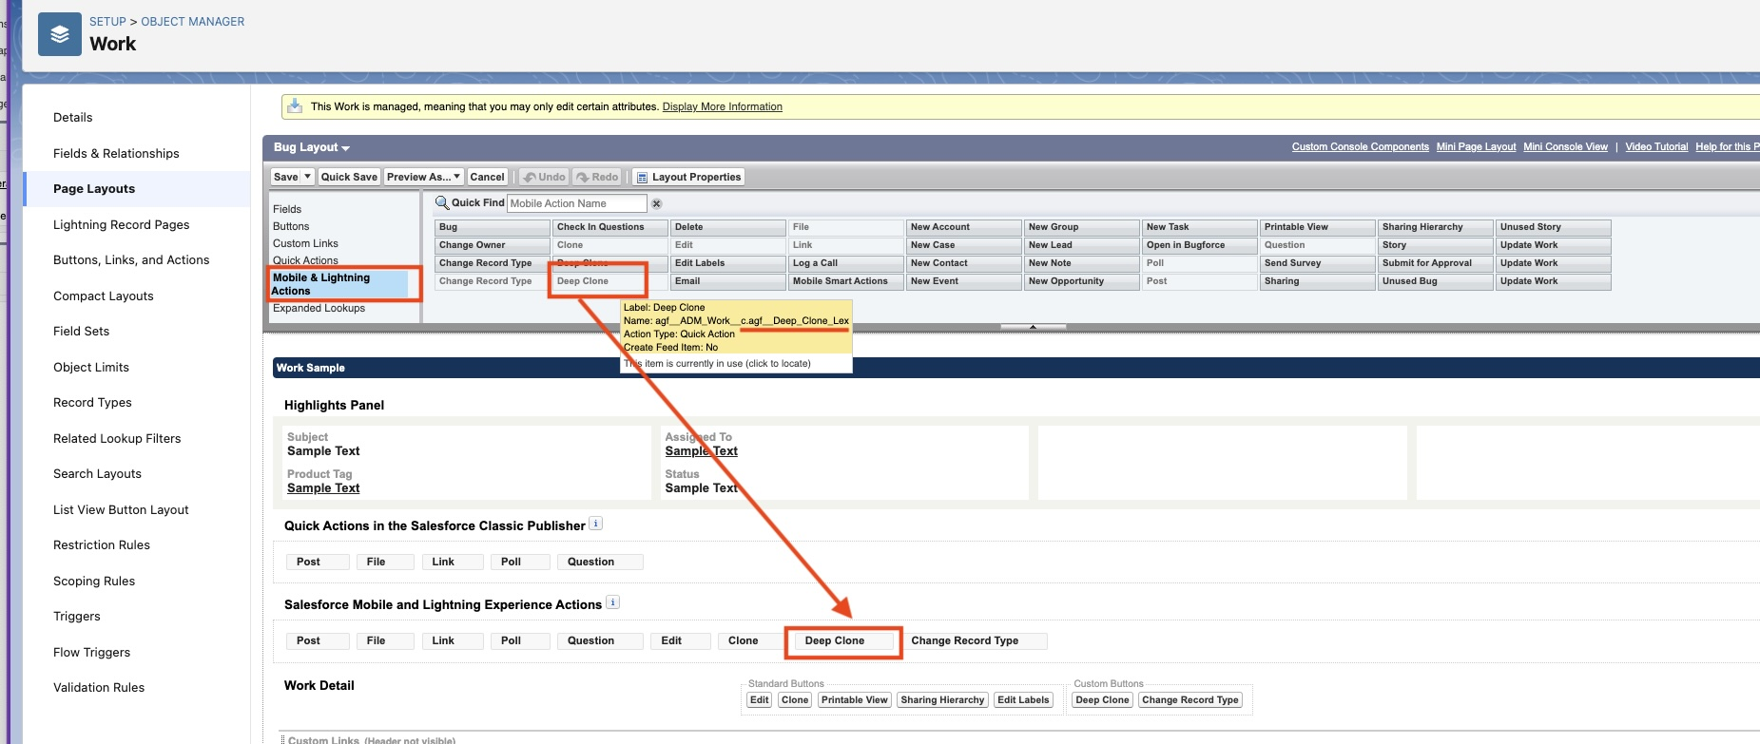The image size is (1760, 744).
Task: Click Printable View palette item
Action: tap(1317, 227)
